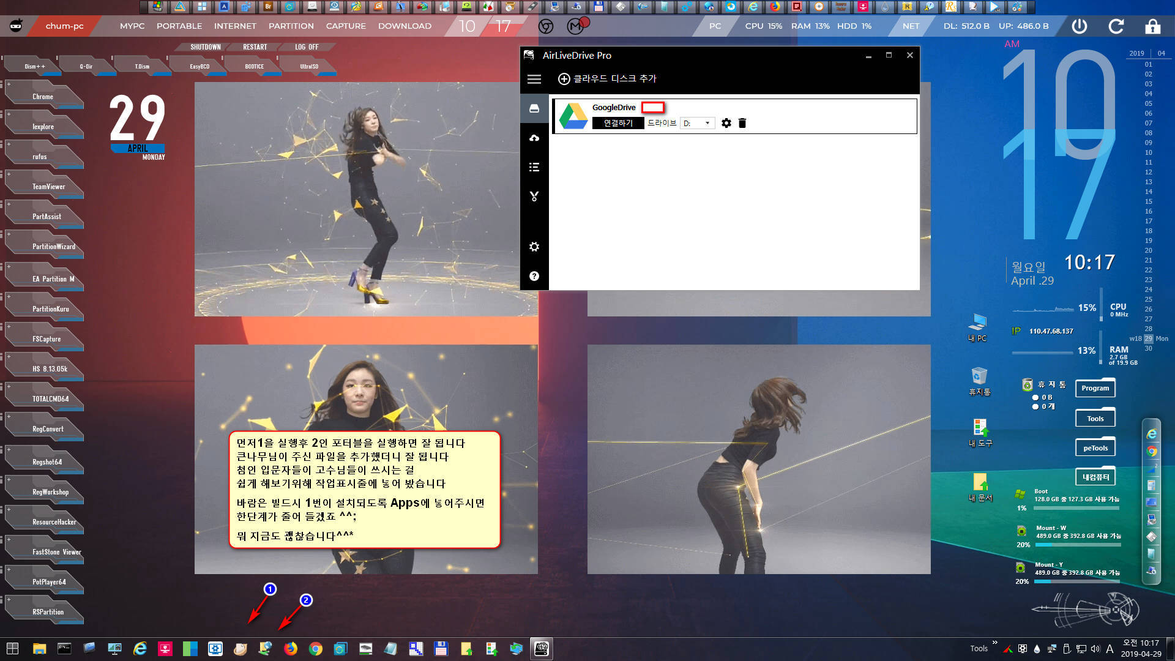Image resolution: width=1175 pixels, height=661 pixels.
Task: Open the 내 도구 desktop icon
Action: [980, 433]
